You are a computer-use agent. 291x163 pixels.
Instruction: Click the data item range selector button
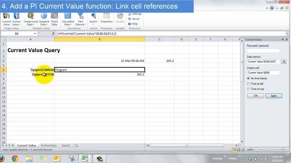click(284, 62)
